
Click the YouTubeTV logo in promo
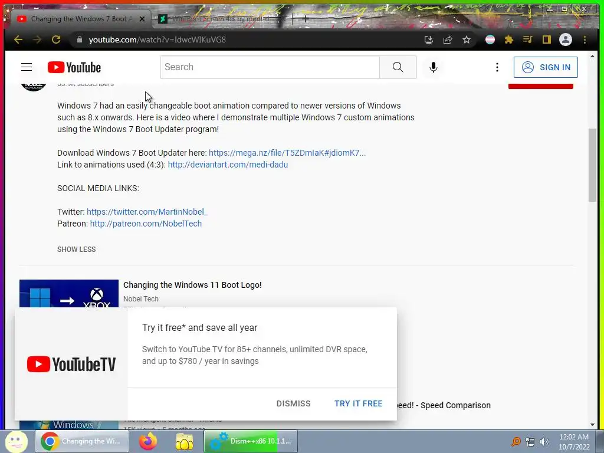(x=71, y=364)
